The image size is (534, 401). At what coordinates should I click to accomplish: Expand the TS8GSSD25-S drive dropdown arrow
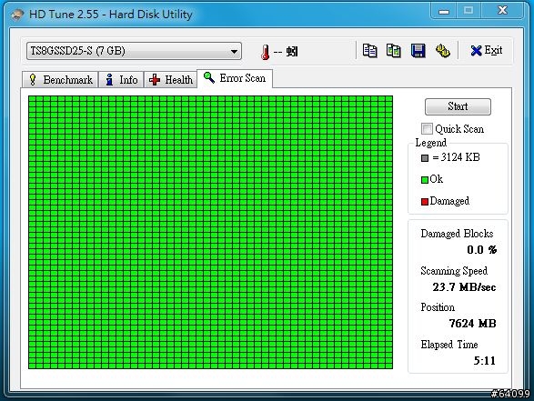coord(234,52)
